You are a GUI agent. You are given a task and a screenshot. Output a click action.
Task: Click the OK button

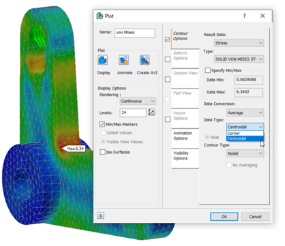tap(224, 217)
